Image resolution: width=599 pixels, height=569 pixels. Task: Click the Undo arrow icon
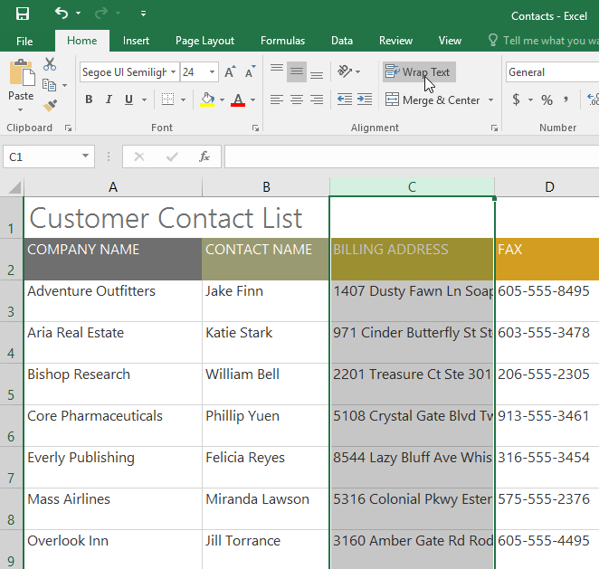pos(61,14)
